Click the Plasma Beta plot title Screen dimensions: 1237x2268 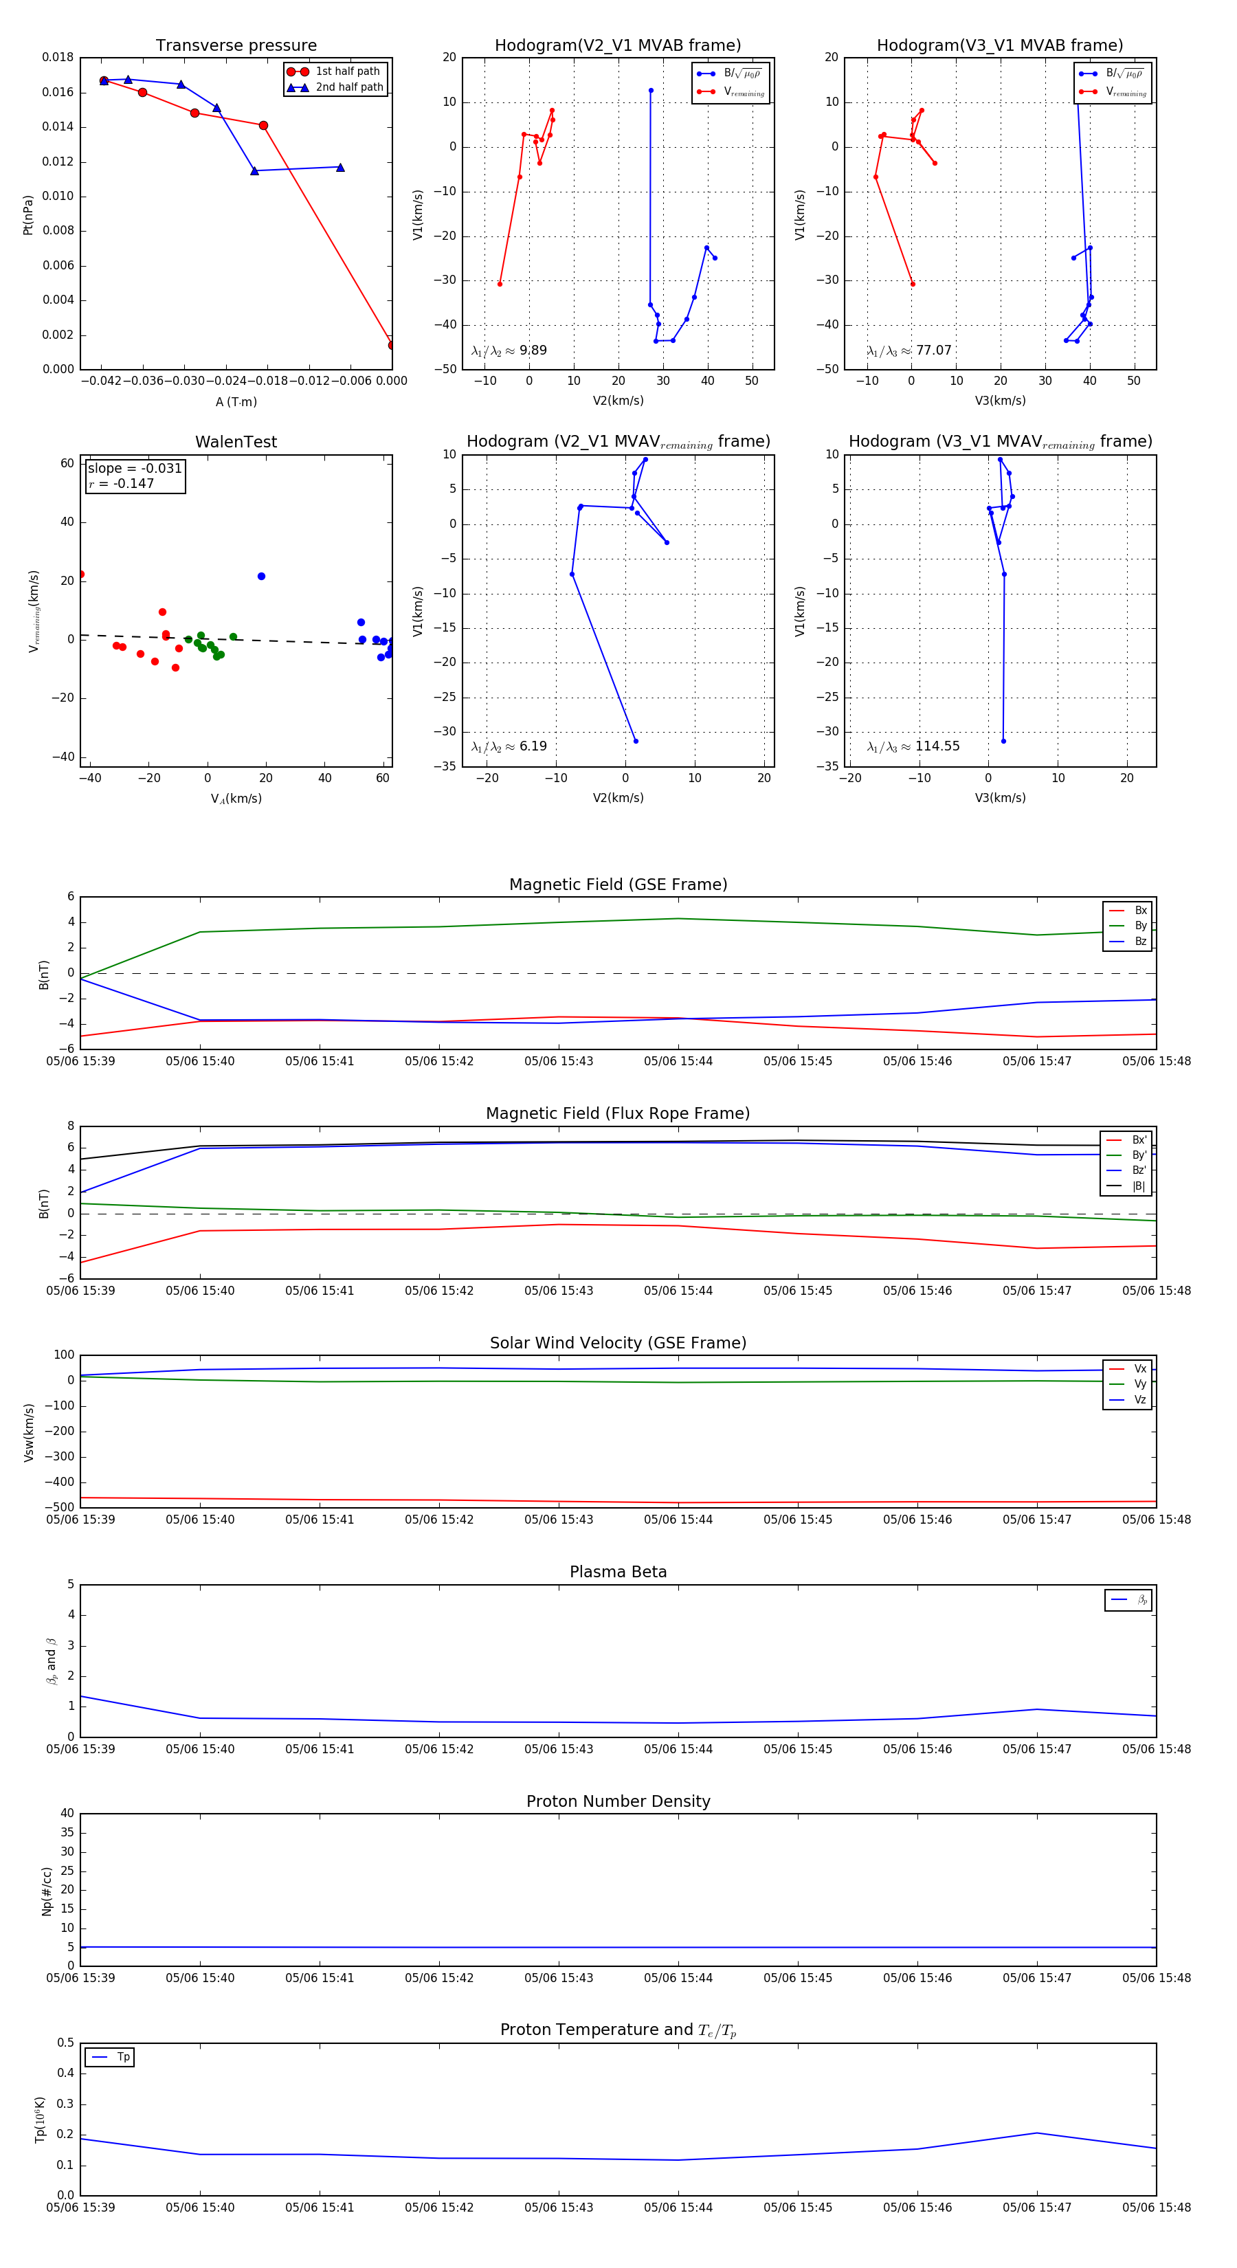point(618,1572)
